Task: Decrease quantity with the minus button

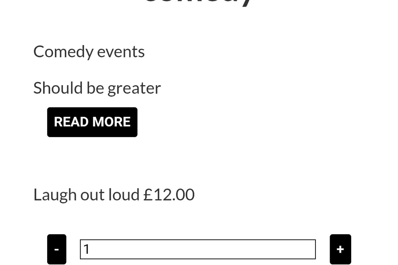Action: click(57, 249)
